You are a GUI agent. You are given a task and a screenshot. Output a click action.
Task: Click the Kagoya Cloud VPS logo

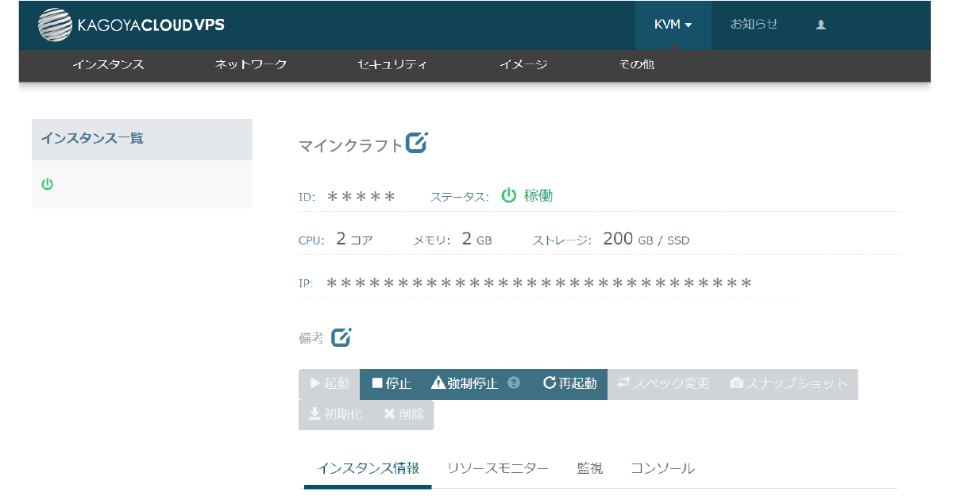click(132, 25)
